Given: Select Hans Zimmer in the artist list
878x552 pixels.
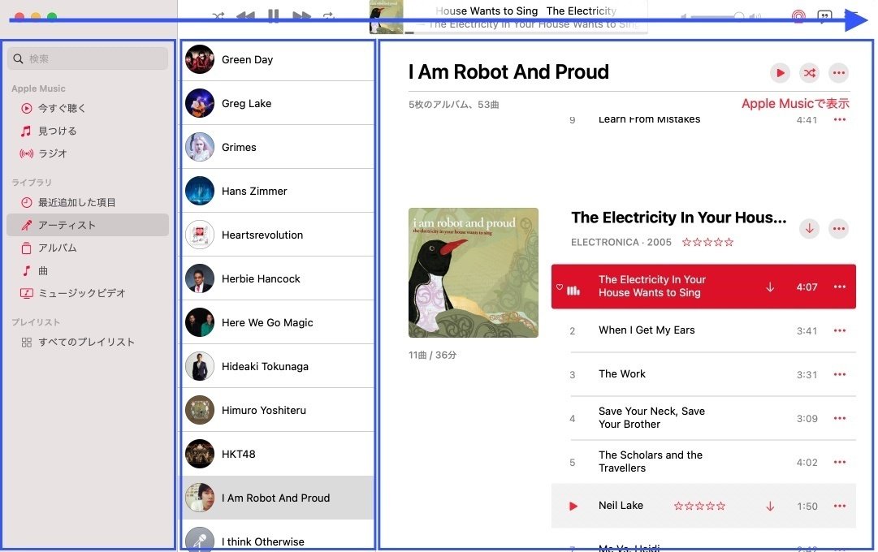Looking at the screenshot, I should pyautogui.click(x=277, y=191).
